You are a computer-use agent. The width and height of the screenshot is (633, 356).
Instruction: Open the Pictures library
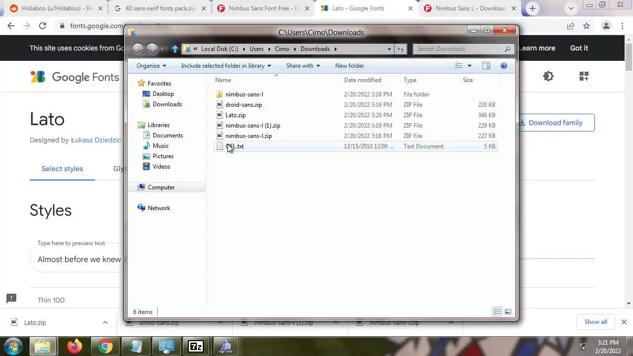point(163,156)
